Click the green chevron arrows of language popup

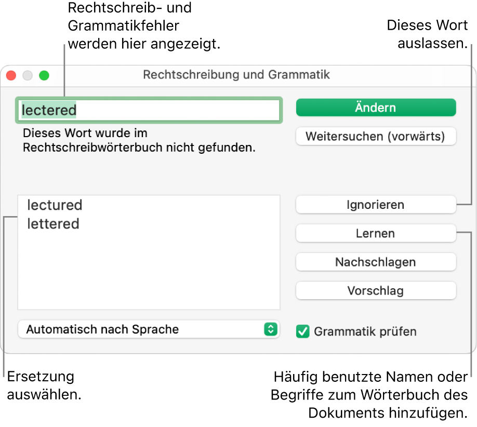[270, 329]
